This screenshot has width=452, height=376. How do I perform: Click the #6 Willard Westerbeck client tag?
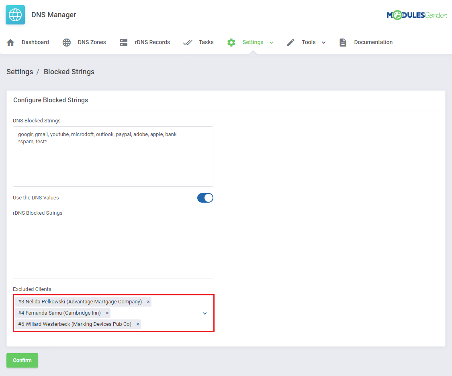click(78, 324)
